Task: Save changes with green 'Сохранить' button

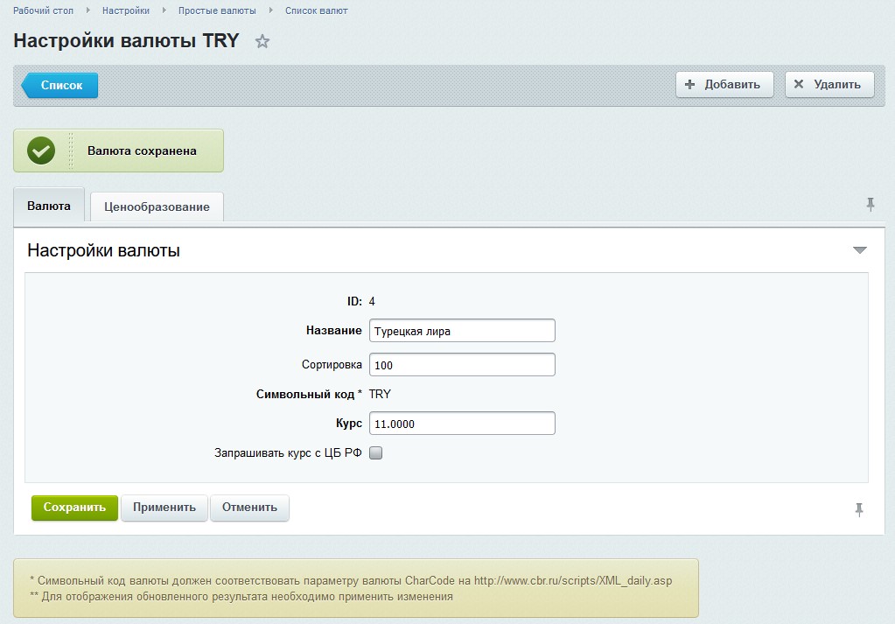Action: pos(74,508)
